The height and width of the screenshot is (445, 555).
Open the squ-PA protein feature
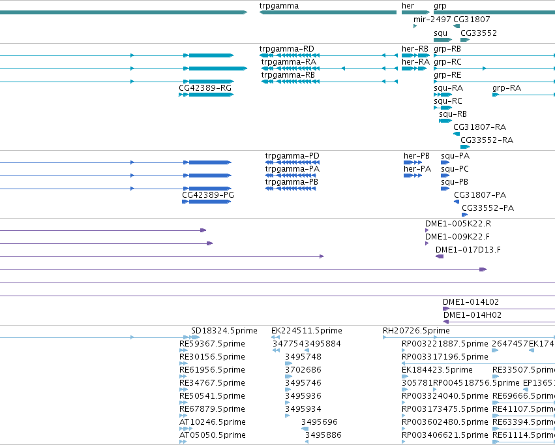pyautogui.click(x=445, y=162)
